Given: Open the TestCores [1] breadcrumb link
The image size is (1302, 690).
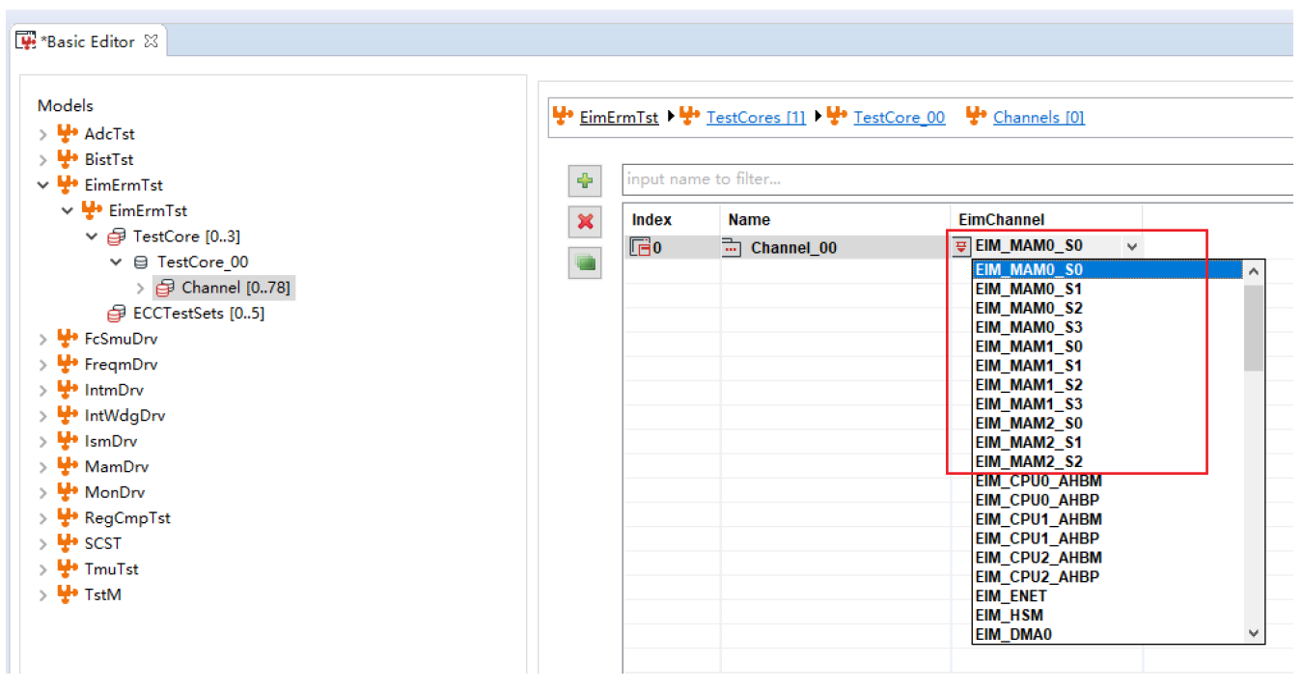Looking at the screenshot, I should point(755,118).
